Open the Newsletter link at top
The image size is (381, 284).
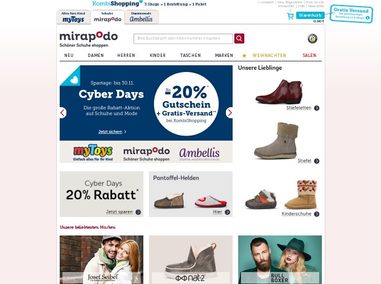(x=316, y=6)
